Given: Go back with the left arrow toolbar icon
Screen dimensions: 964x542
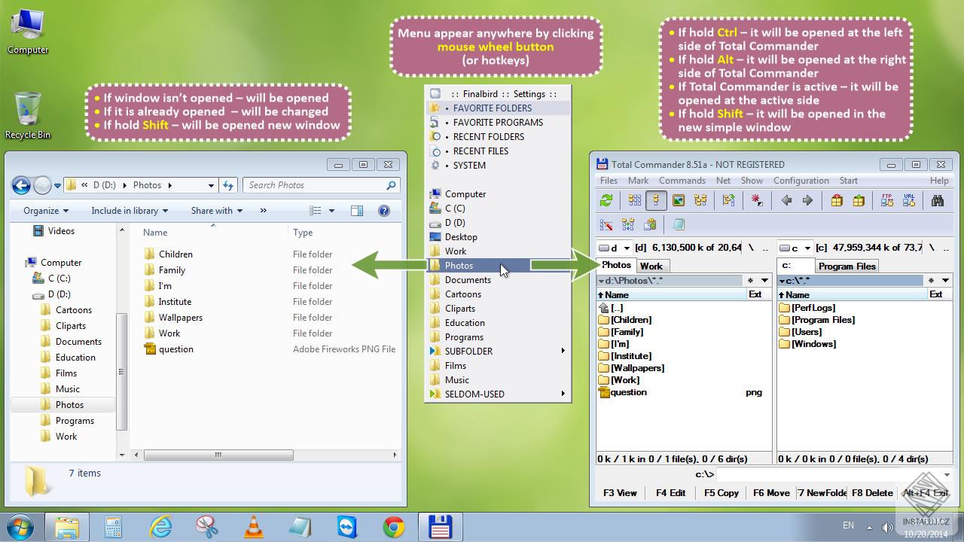Looking at the screenshot, I should coord(786,200).
